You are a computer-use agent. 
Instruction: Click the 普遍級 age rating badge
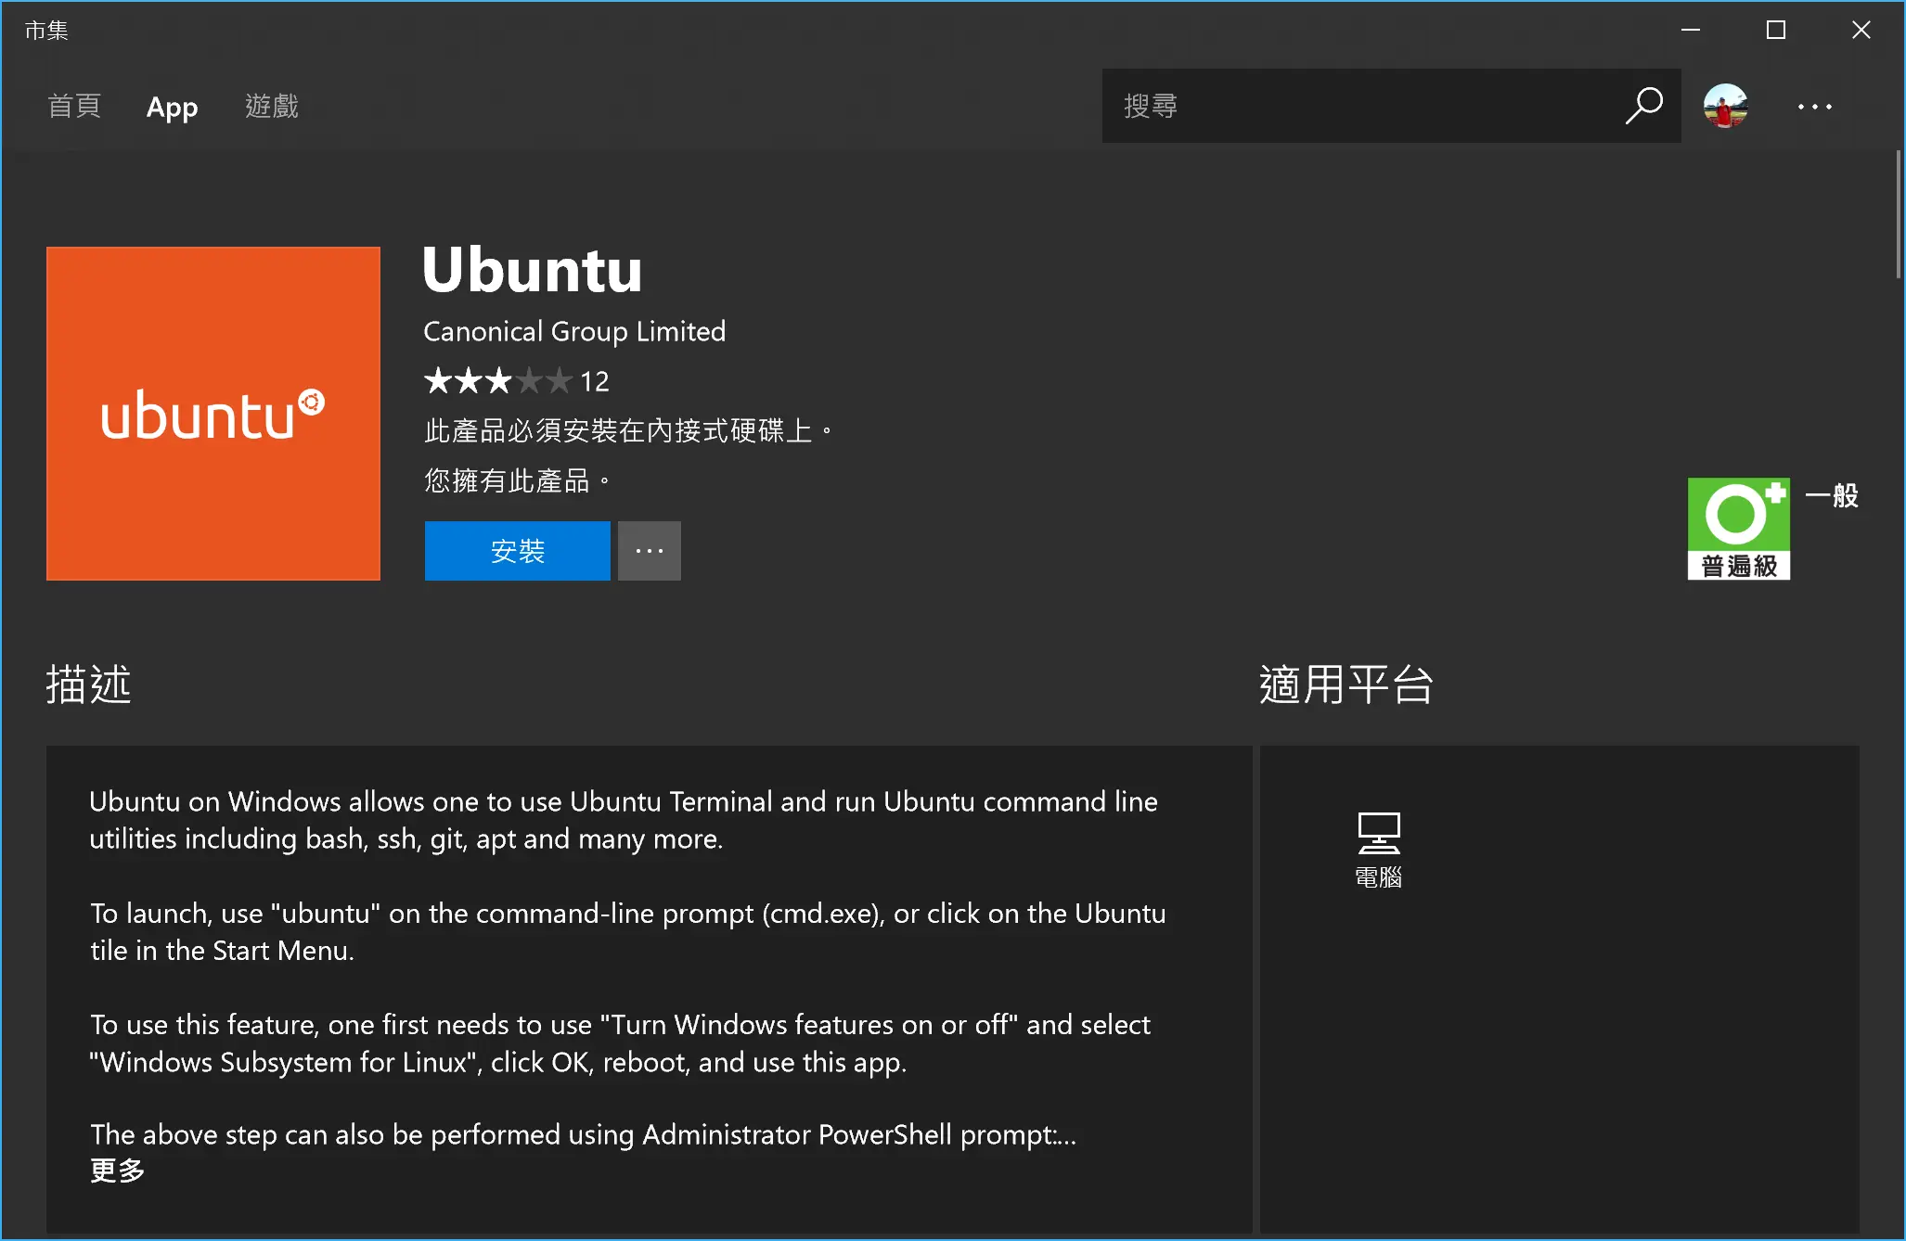coord(1738,529)
